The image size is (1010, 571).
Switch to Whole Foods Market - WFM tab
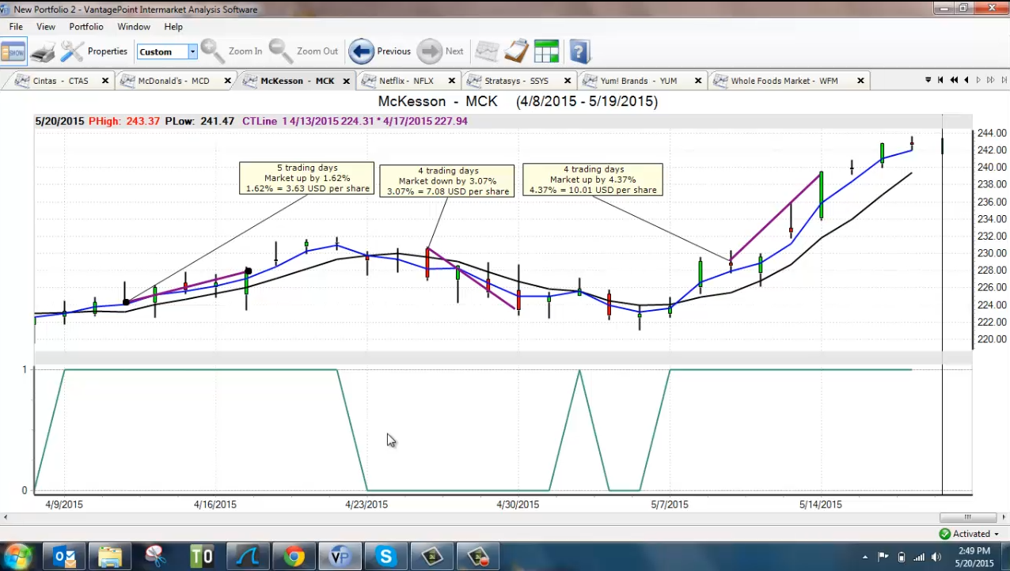(x=784, y=81)
